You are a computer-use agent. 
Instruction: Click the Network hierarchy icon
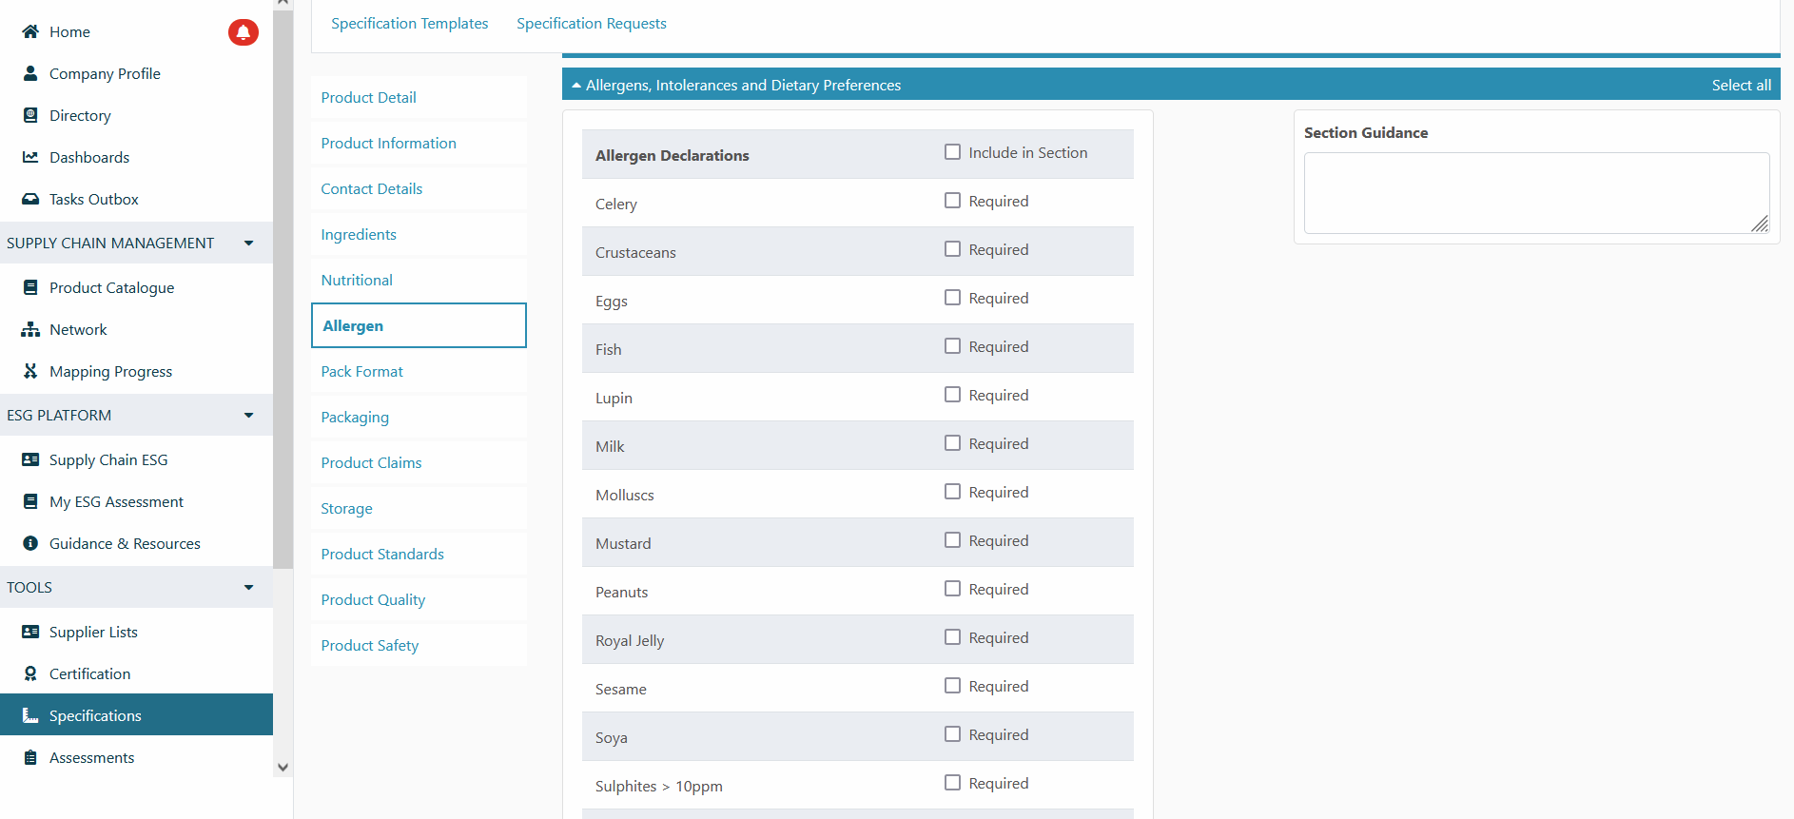tap(30, 329)
